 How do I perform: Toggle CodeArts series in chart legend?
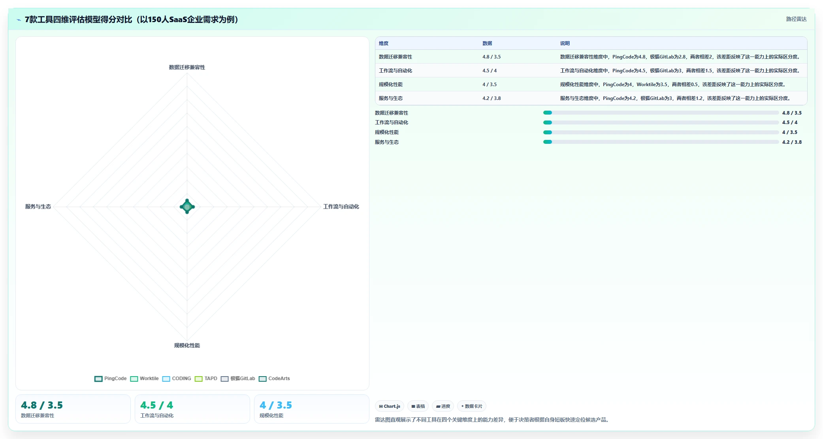click(x=274, y=379)
